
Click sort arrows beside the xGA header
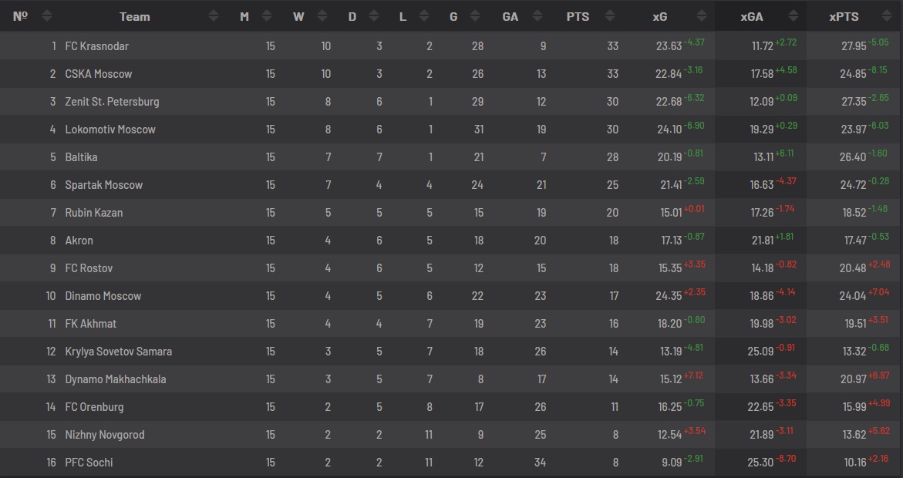point(791,16)
